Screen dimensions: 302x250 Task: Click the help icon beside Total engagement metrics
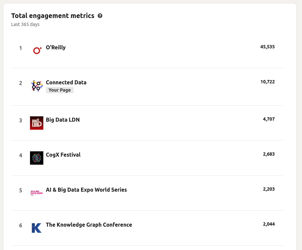pos(100,16)
